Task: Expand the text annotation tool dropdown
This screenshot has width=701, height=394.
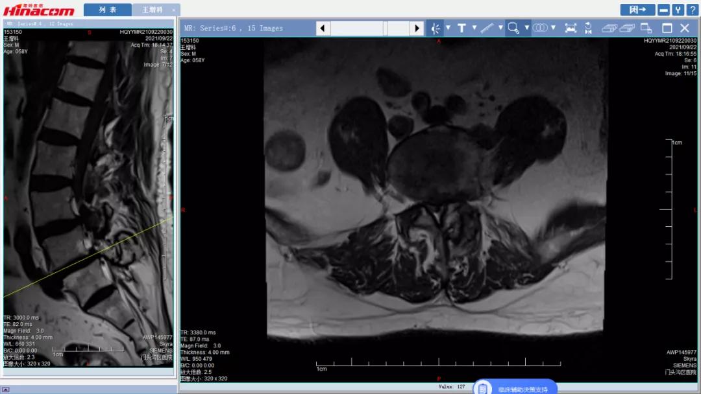Action: (474, 28)
